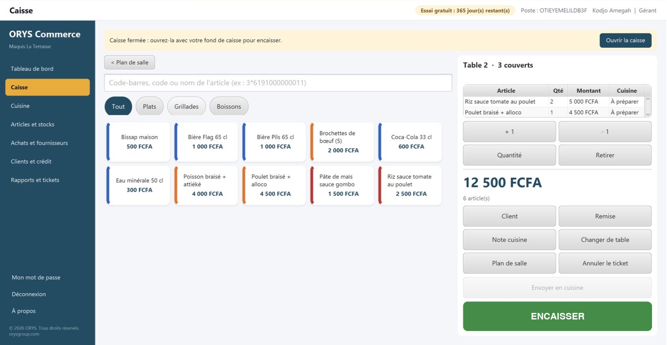Filter articles by Grillades
The image size is (667, 345).
pyautogui.click(x=186, y=107)
